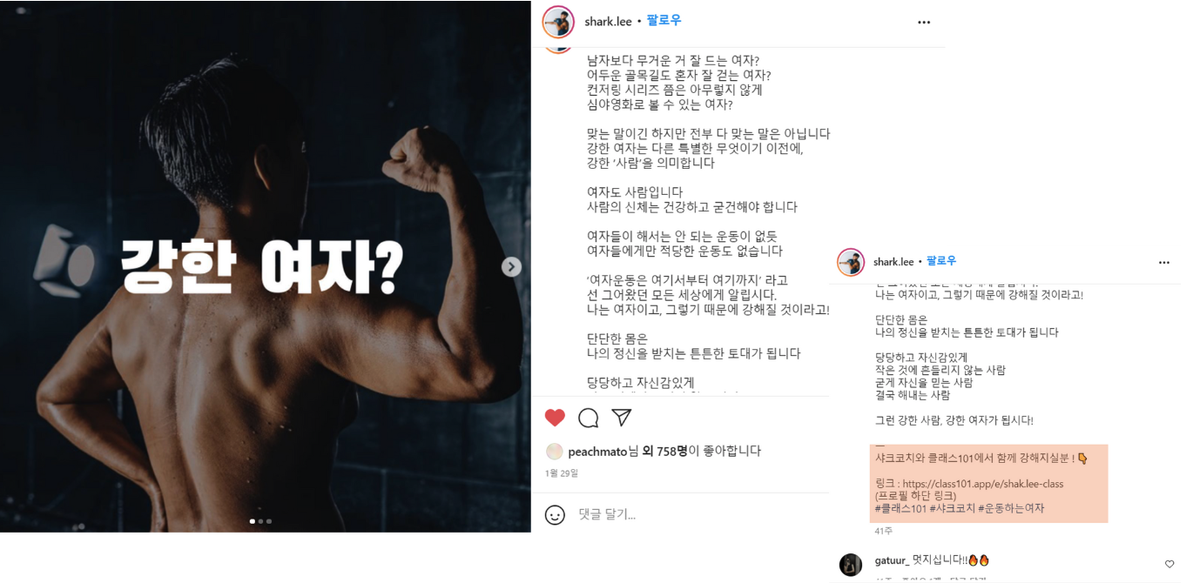Share post with paper plane icon
Screen dimensions: 1193x583
click(621, 418)
